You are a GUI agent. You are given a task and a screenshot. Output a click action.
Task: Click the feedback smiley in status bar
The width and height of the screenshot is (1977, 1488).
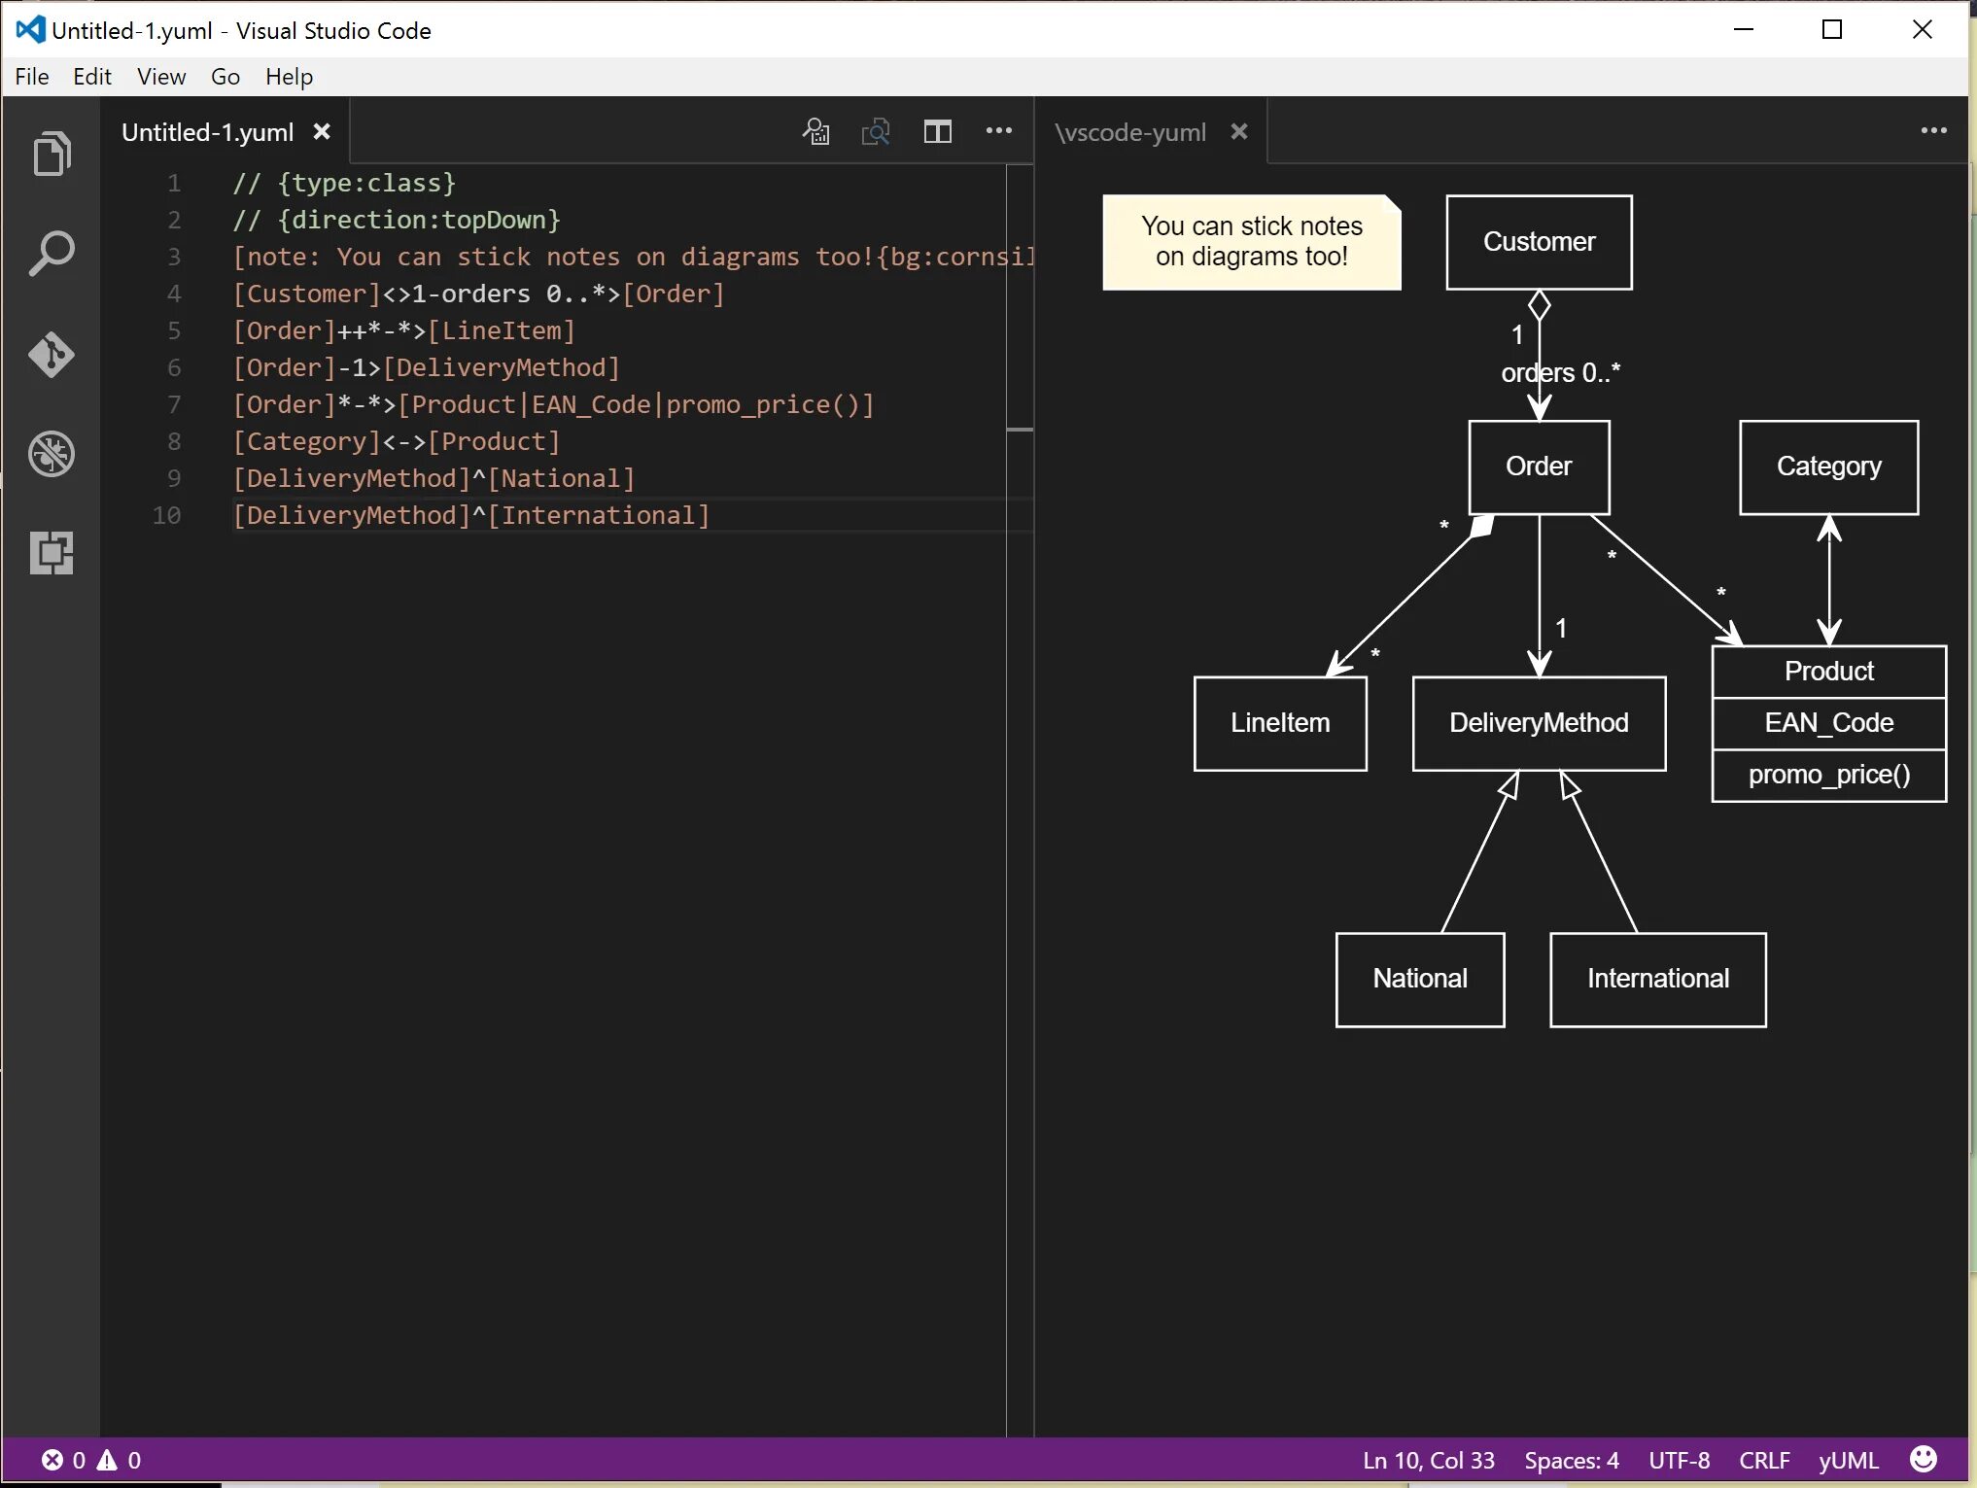point(1923,1459)
